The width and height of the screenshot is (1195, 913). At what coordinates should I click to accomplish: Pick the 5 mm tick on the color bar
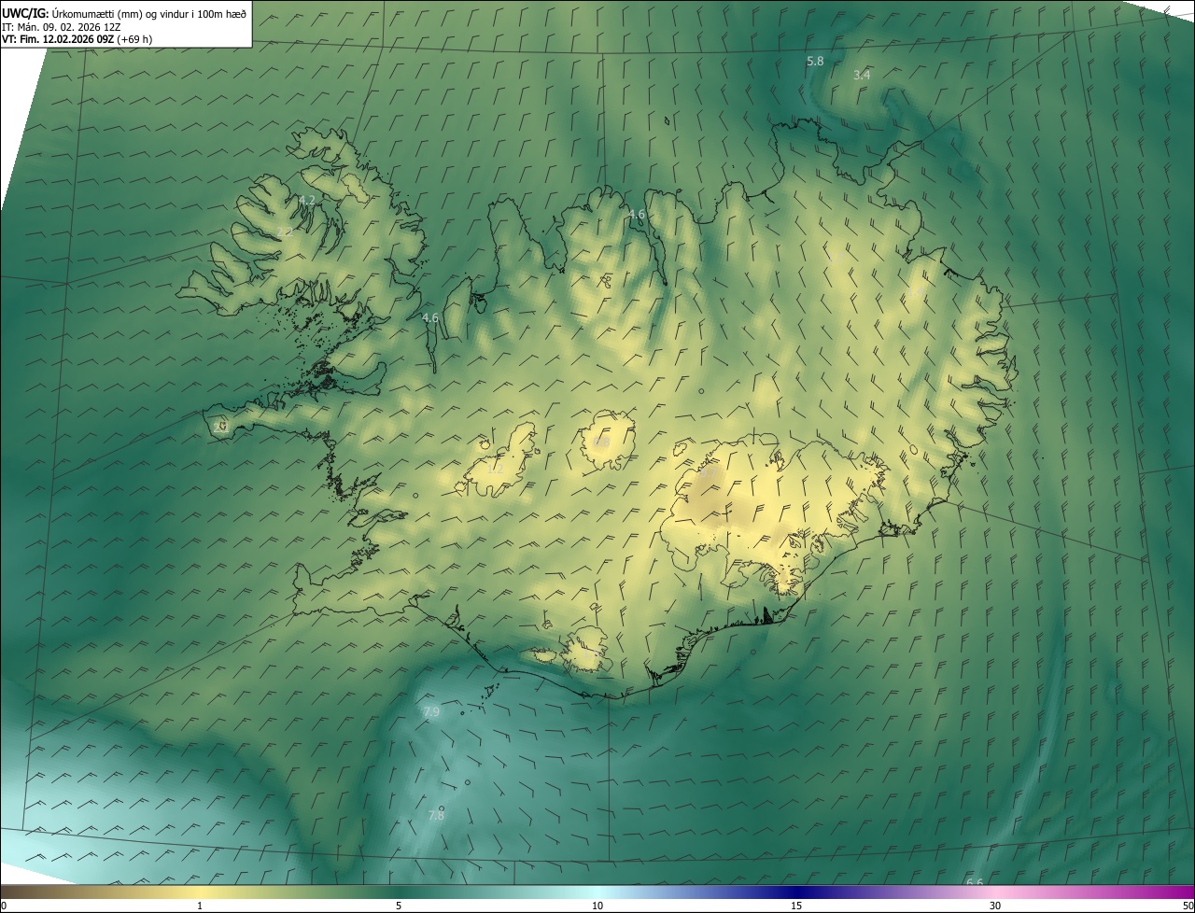(399, 906)
